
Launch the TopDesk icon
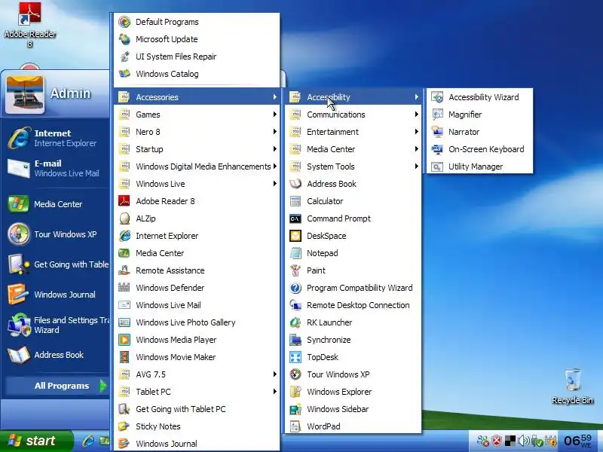coord(295,356)
